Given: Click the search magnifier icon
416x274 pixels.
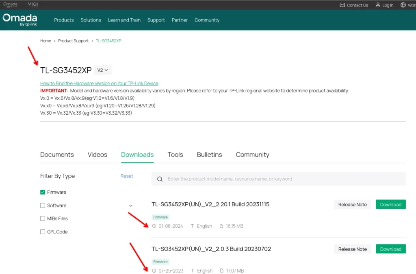Looking at the screenshot, I should (x=160, y=179).
